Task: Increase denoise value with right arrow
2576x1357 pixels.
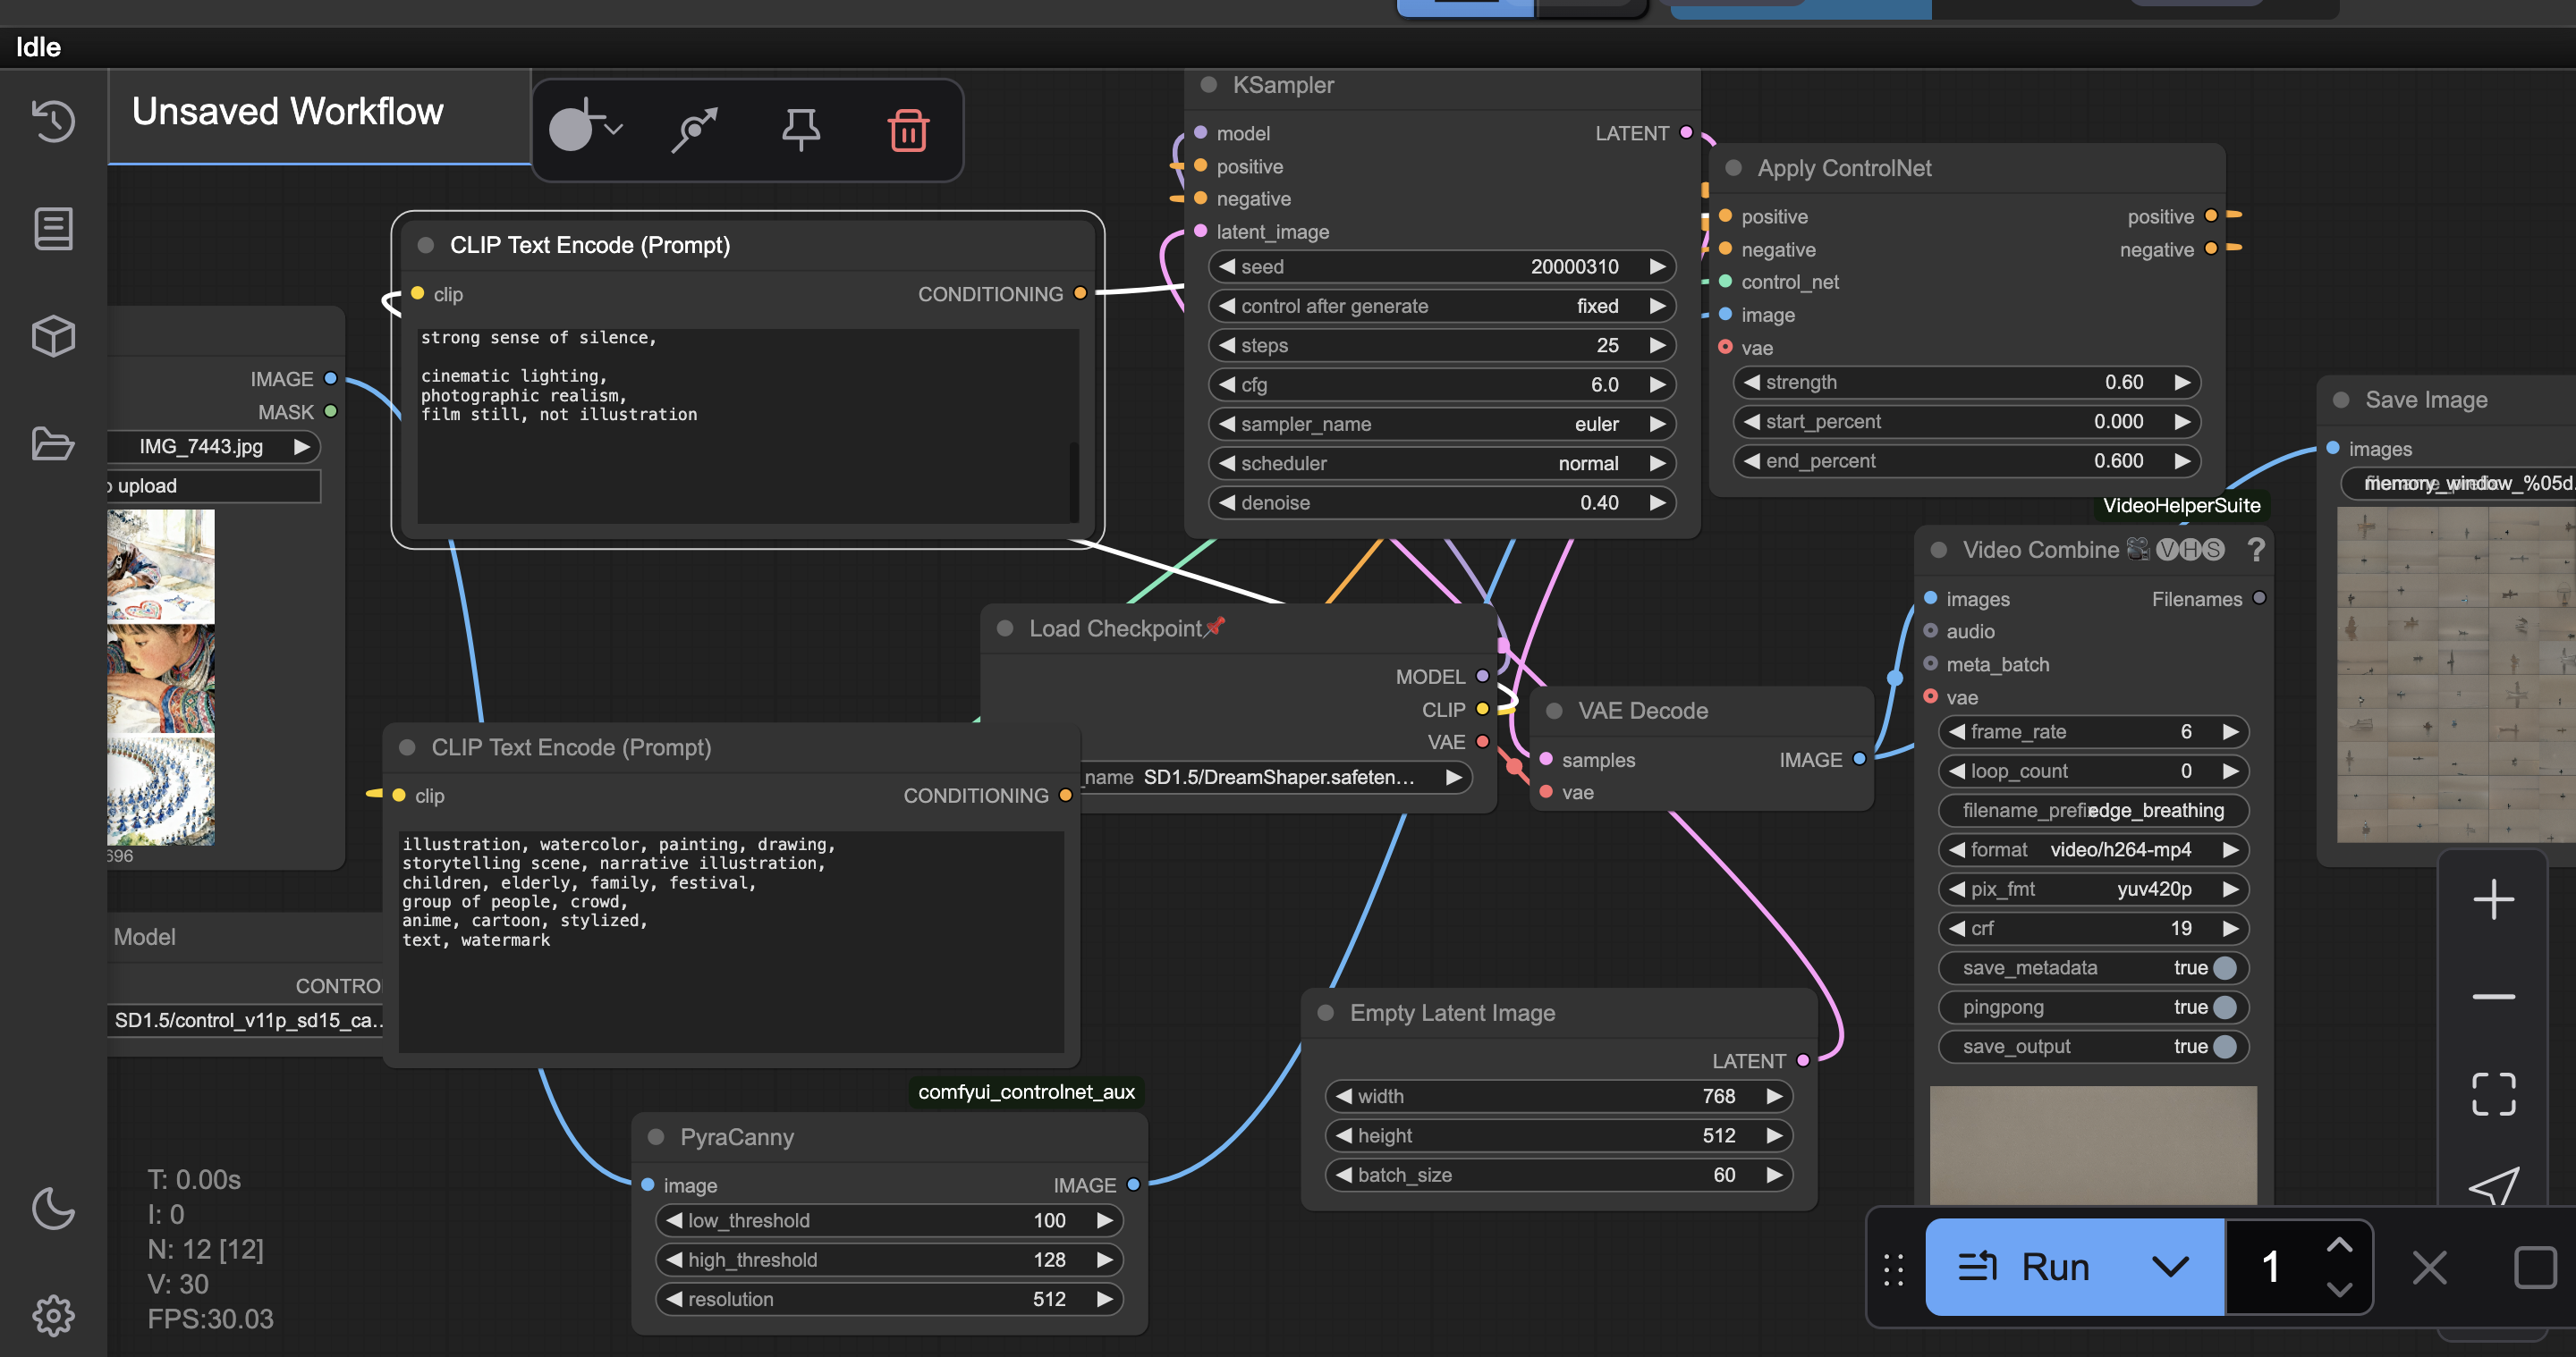Action: pyautogui.click(x=1657, y=502)
